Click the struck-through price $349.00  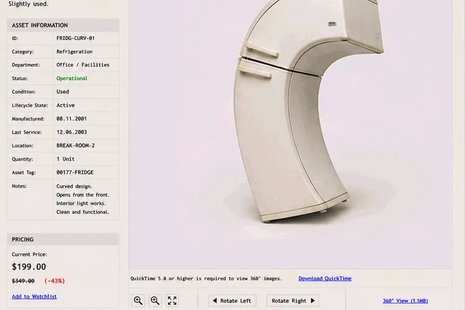tap(23, 281)
